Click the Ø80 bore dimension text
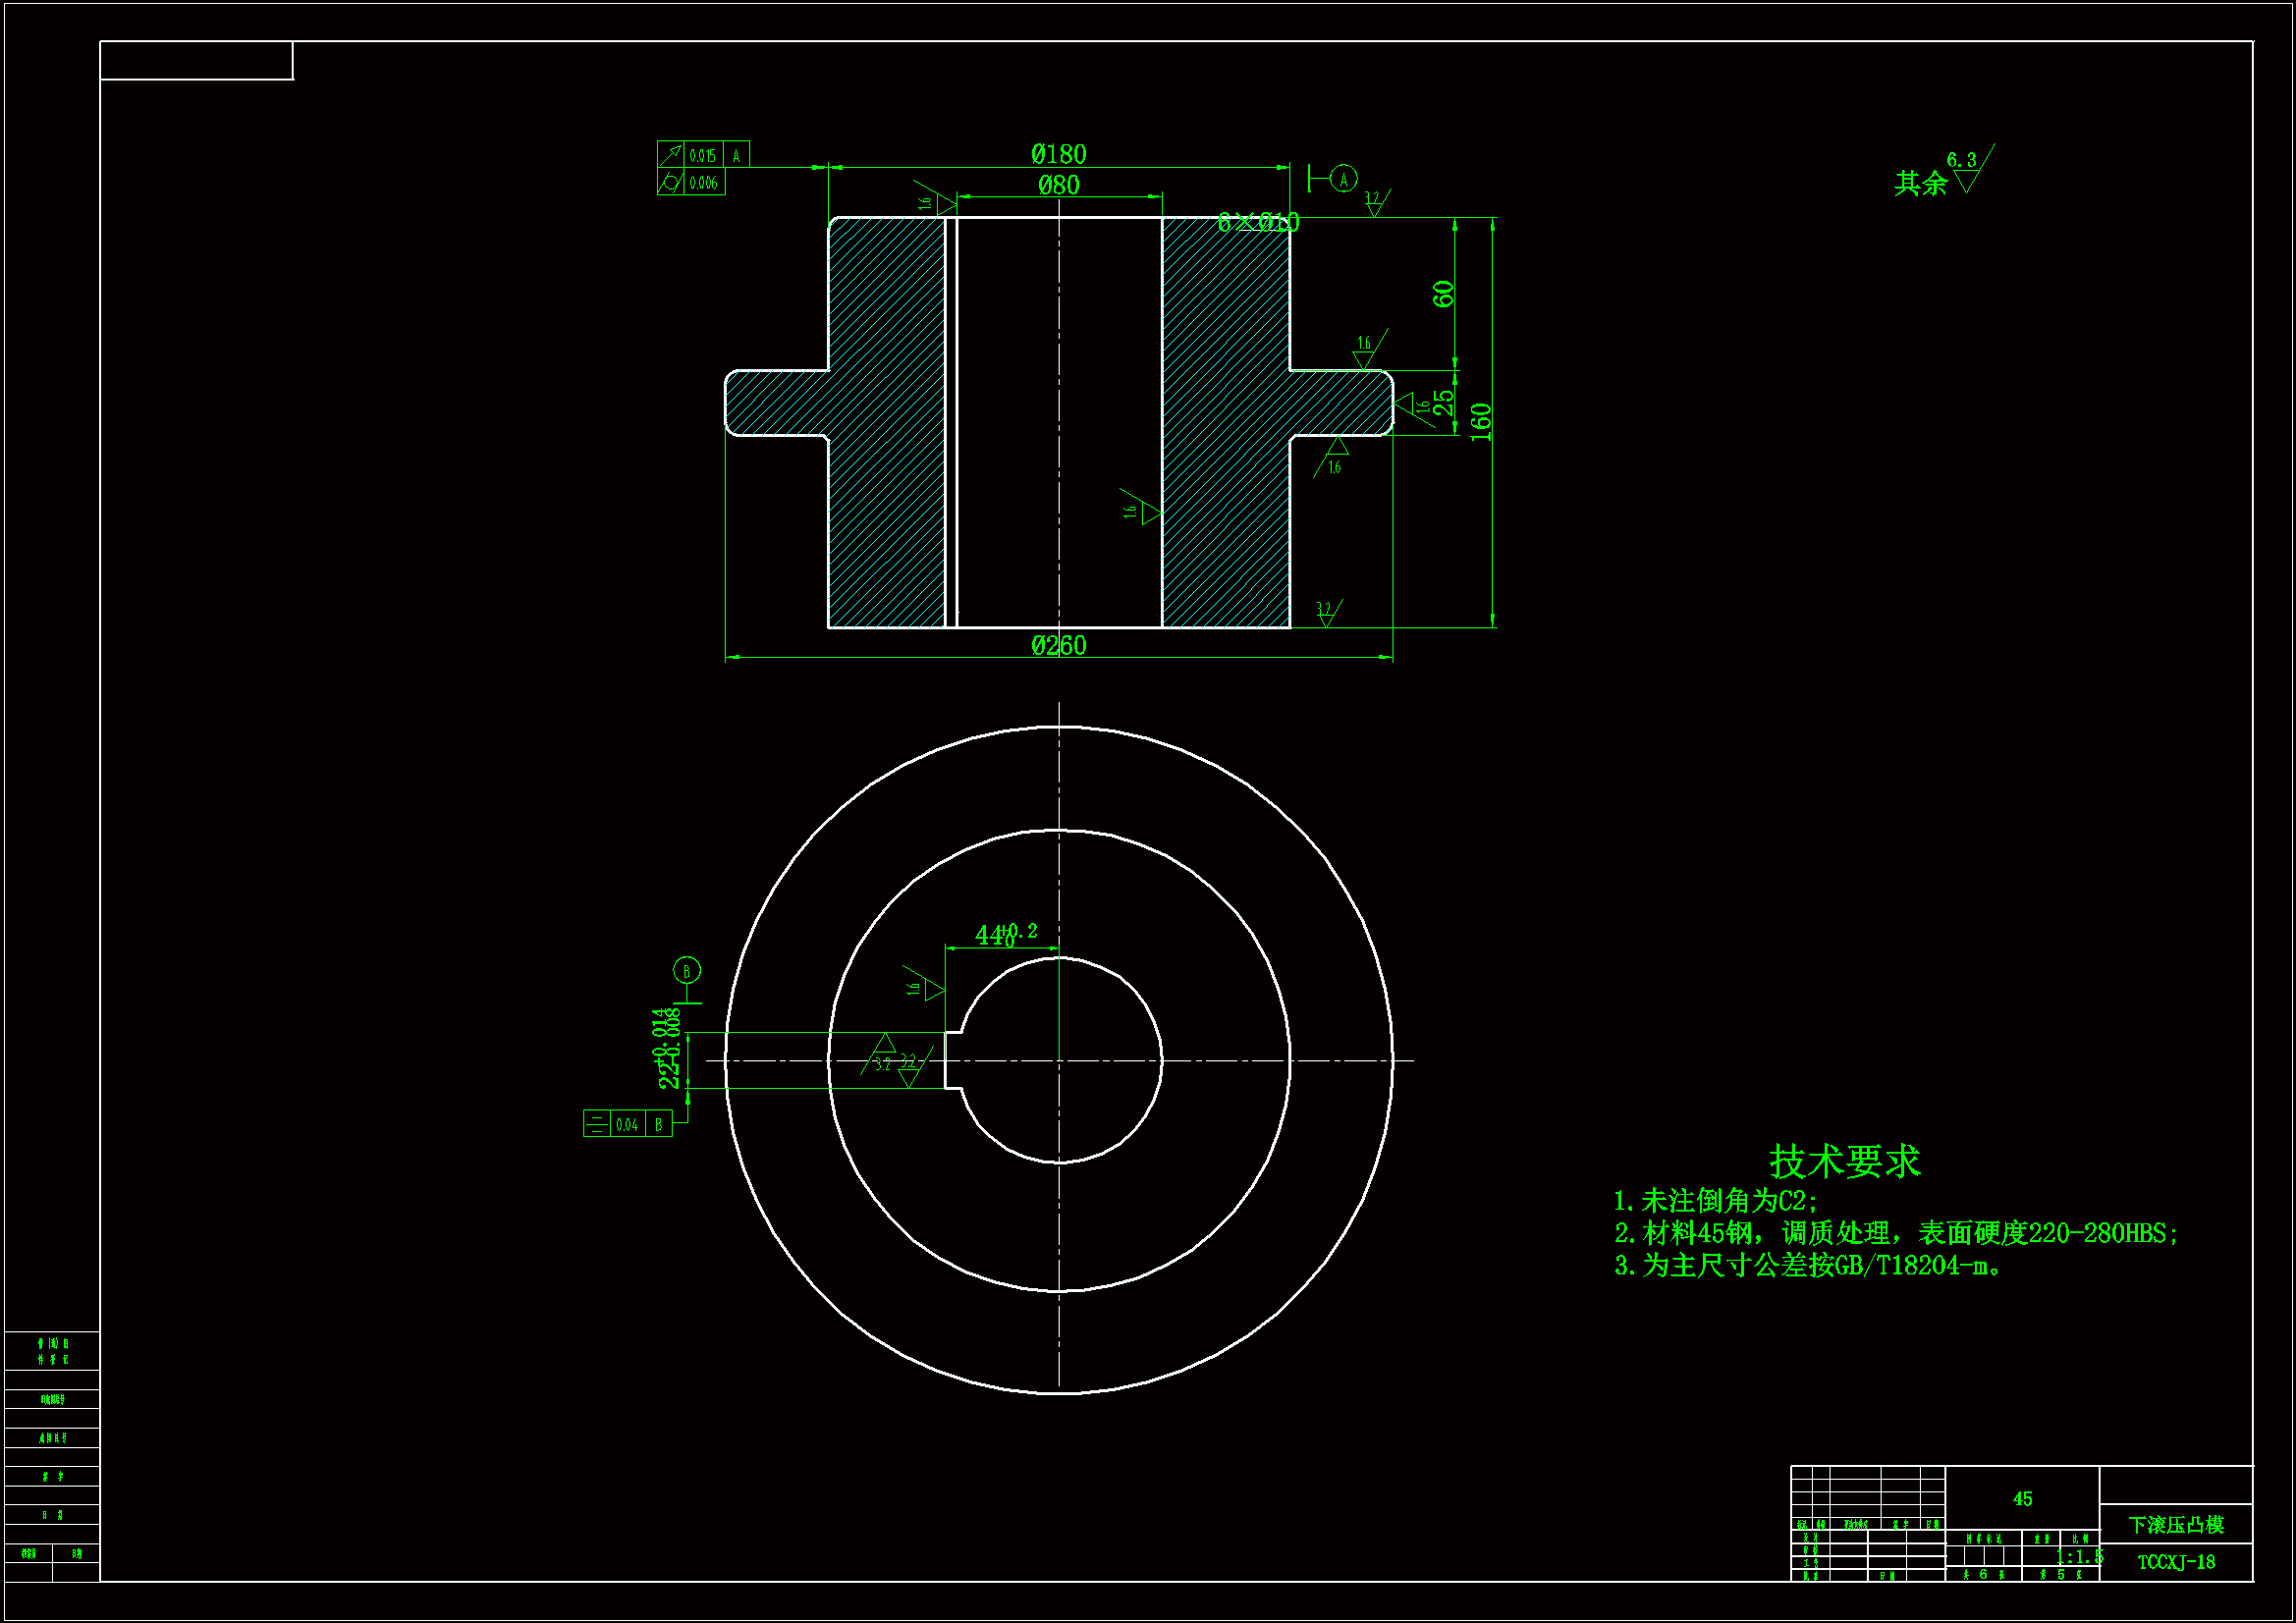This screenshot has width=2296, height=1623. 1058,185
